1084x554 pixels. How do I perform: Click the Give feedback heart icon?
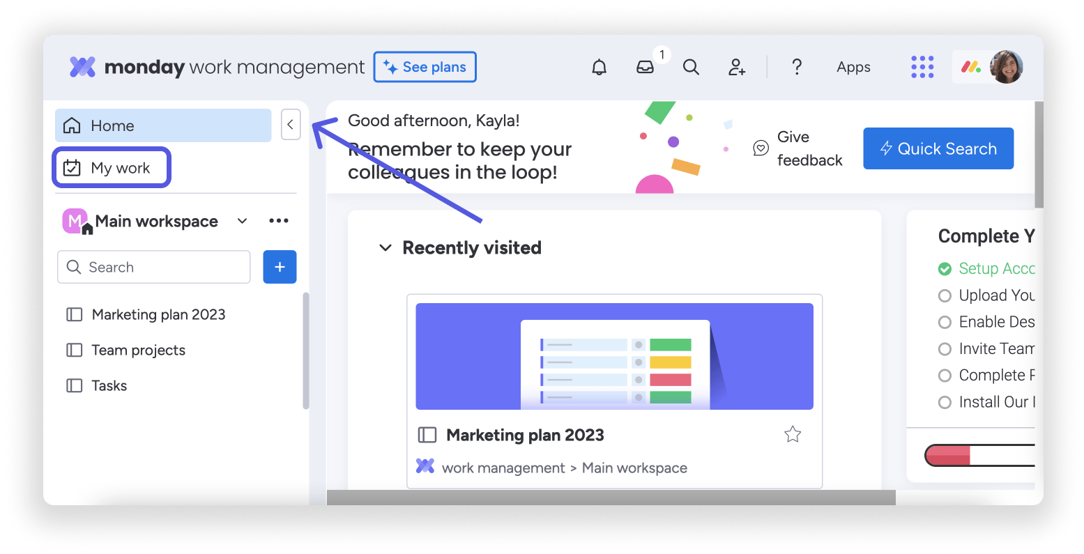point(761,148)
